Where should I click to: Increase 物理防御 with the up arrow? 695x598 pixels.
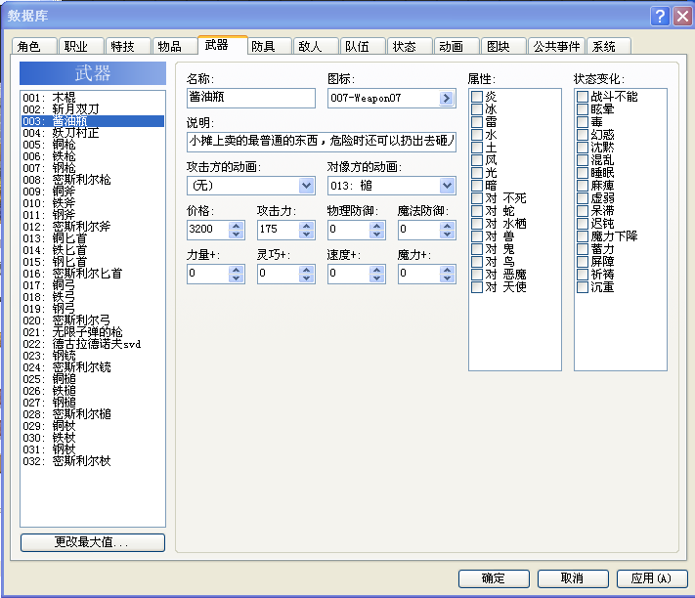pyautogui.click(x=376, y=226)
